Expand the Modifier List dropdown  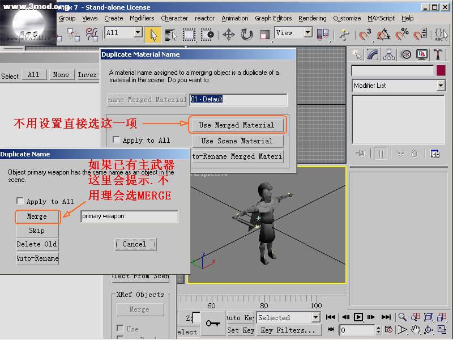pos(441,86)
